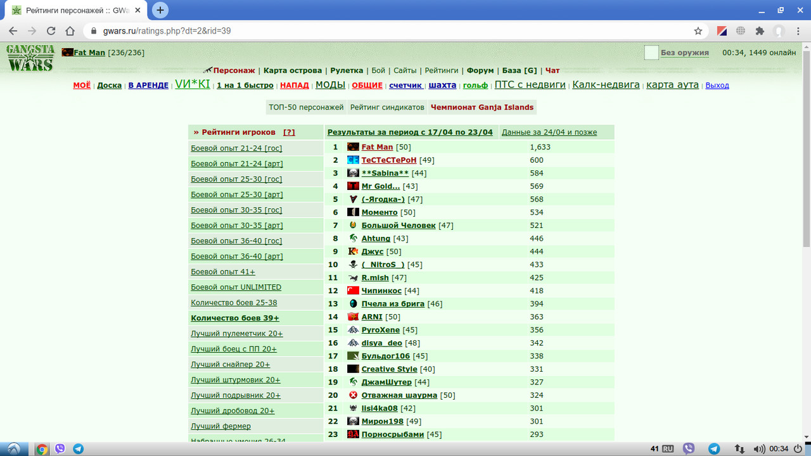This screenshot has width=811, height=456.
Task: Switch to Рейтинг синдикатов tab
Action: tap(387, 107)
